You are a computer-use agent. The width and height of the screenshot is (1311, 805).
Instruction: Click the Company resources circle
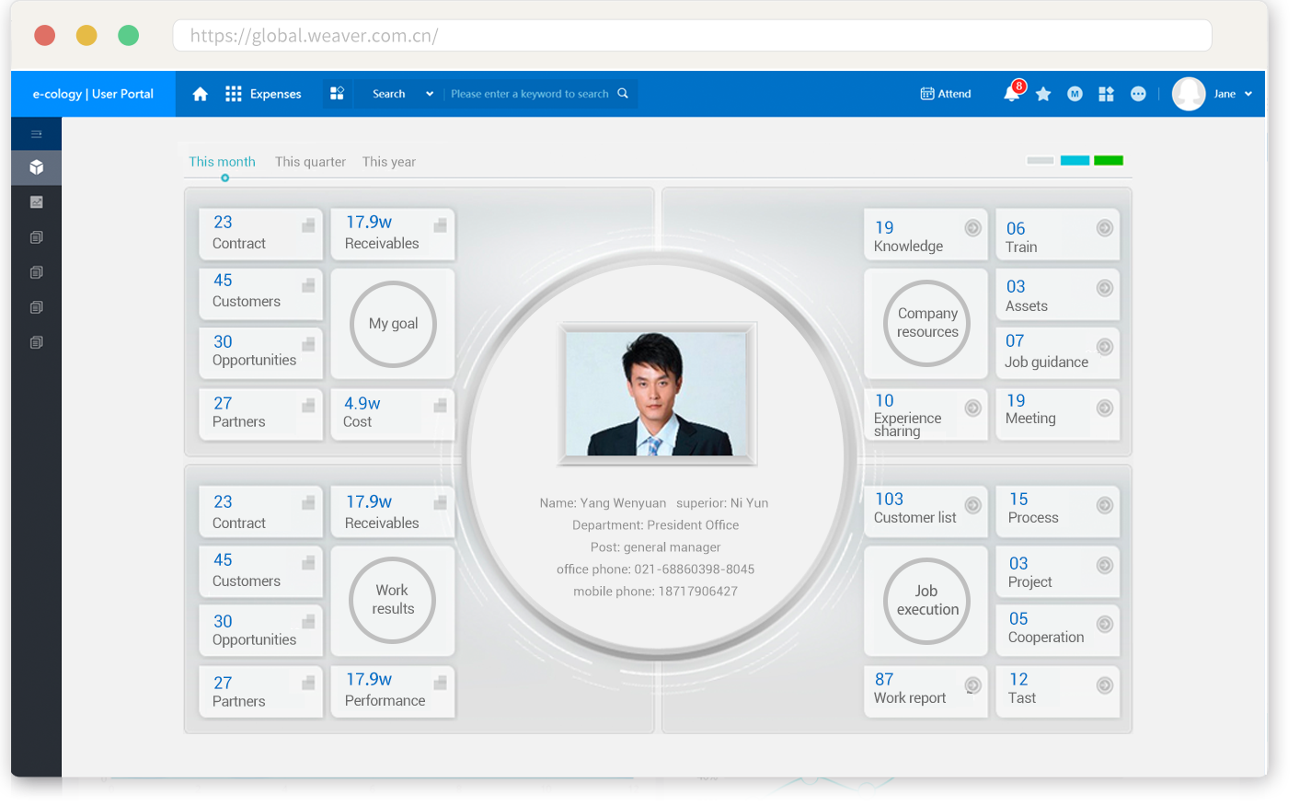pyautogui.click(x=927, y=323)
